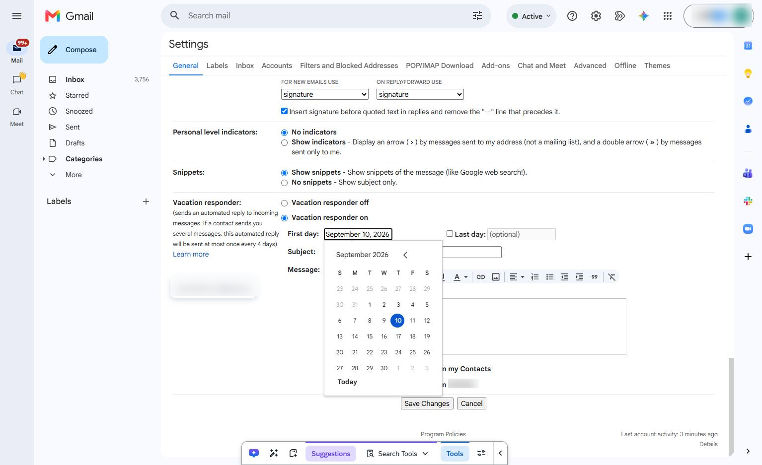Expand the Categories section
The image size is (762, 465).
tap(44, 159)
